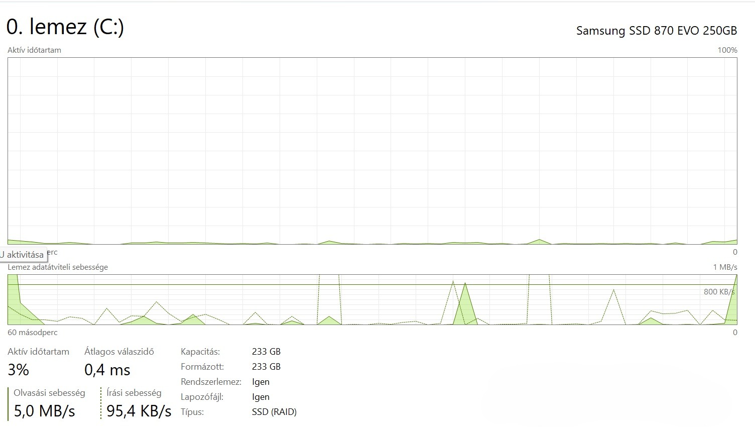Click the 'Lemez adatátviteli sebessége' transfer rate graph
The image size is (755, 427).
click(372, 299)
